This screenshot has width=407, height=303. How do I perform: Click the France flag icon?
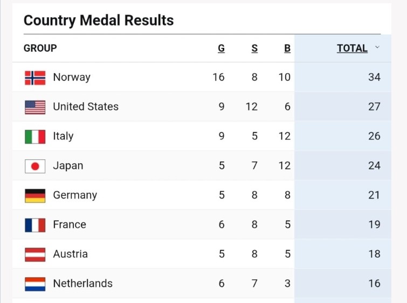tap(35, 225)
